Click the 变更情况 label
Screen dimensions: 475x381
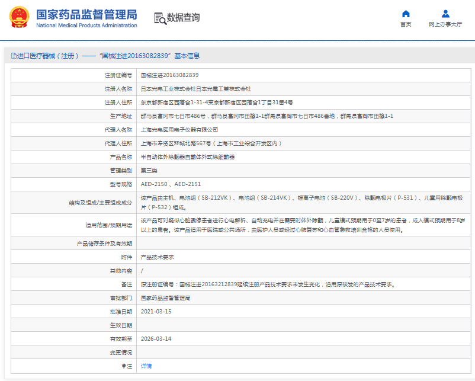coord(121,353)
